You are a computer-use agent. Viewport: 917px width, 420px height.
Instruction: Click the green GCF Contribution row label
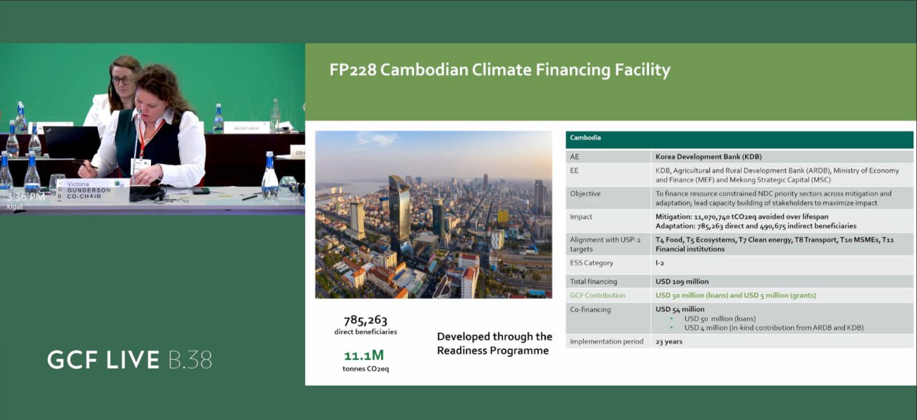point(597,295)
